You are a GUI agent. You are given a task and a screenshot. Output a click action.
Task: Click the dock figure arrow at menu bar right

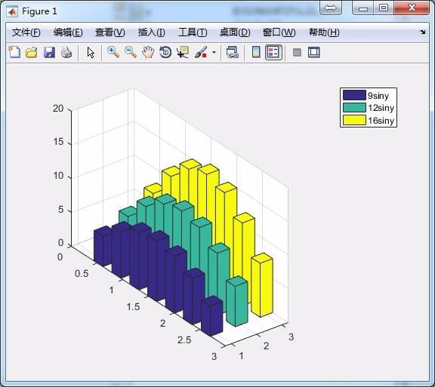pos(422,32)
